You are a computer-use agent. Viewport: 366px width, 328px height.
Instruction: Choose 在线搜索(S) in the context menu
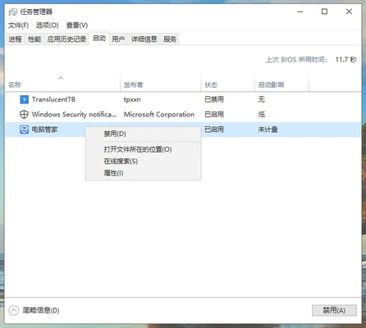(x=143, y=162)
